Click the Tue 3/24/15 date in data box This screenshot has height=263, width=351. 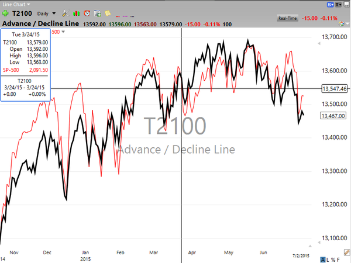[x=26, y=34]
